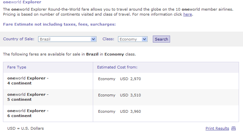The image size is (243, 134).
Task: Select the oneworld Explorer 4 continent fare
Action: 28,81
